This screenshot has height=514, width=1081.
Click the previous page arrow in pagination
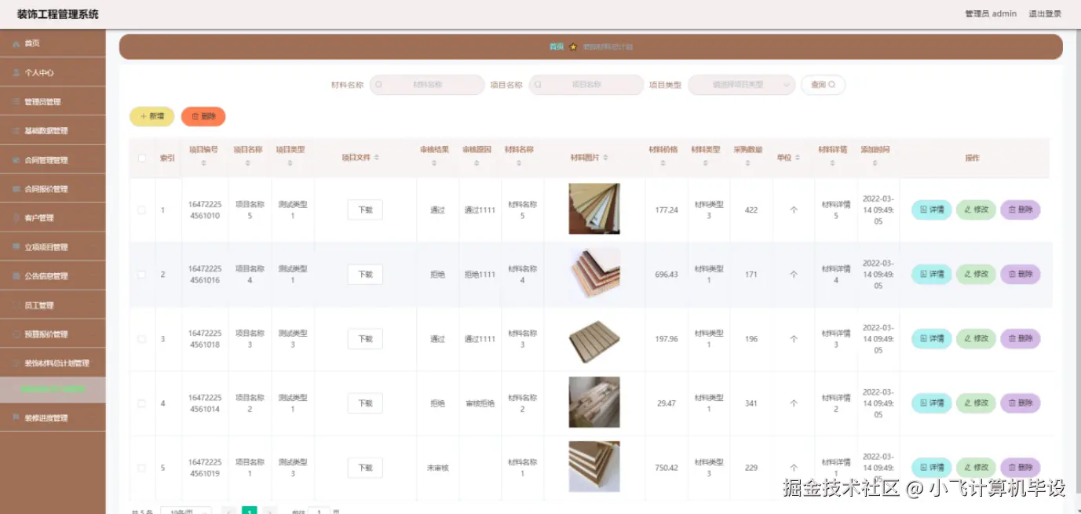229,511
